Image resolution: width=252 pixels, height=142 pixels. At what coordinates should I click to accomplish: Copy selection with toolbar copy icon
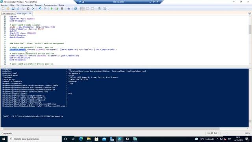[23, 9]
